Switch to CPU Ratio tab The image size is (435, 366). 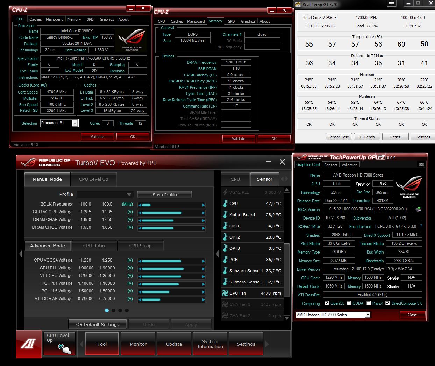[94, 246]
